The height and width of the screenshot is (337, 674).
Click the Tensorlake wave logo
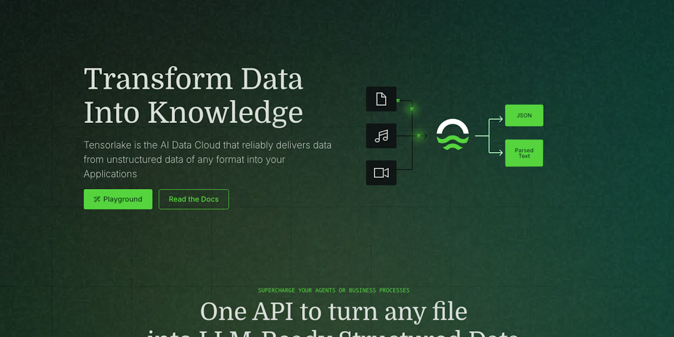tap(453, 135)
